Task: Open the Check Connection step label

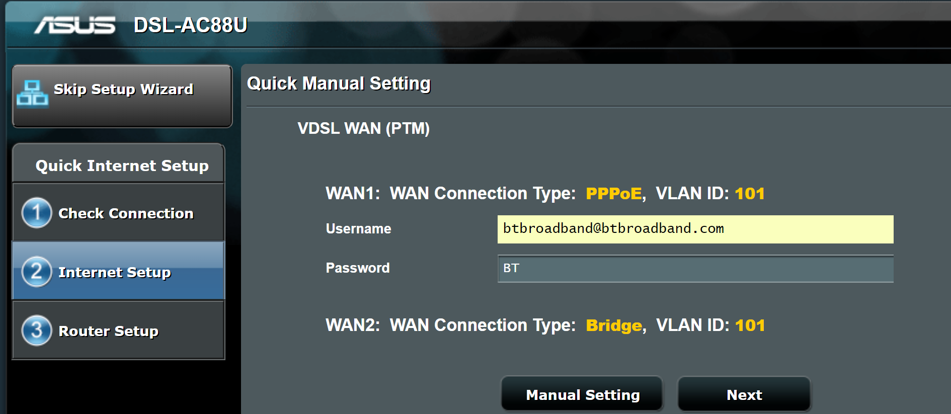Action: coord(126,214)
